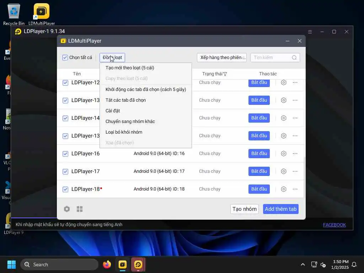Open LDMultiPlayer settings hexagon icon at bottom
364x273 pixels.
point(67,209)
